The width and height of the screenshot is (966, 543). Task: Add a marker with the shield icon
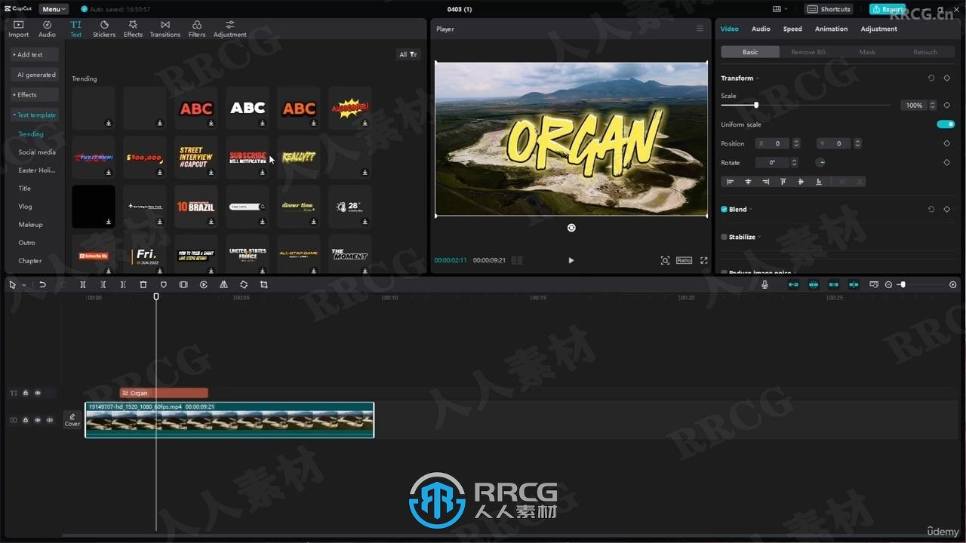click(x=164, y=284)
